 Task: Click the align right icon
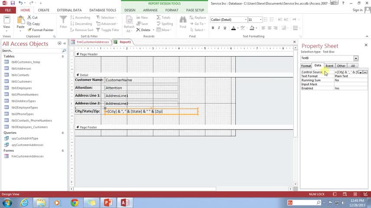click(276, 28)
